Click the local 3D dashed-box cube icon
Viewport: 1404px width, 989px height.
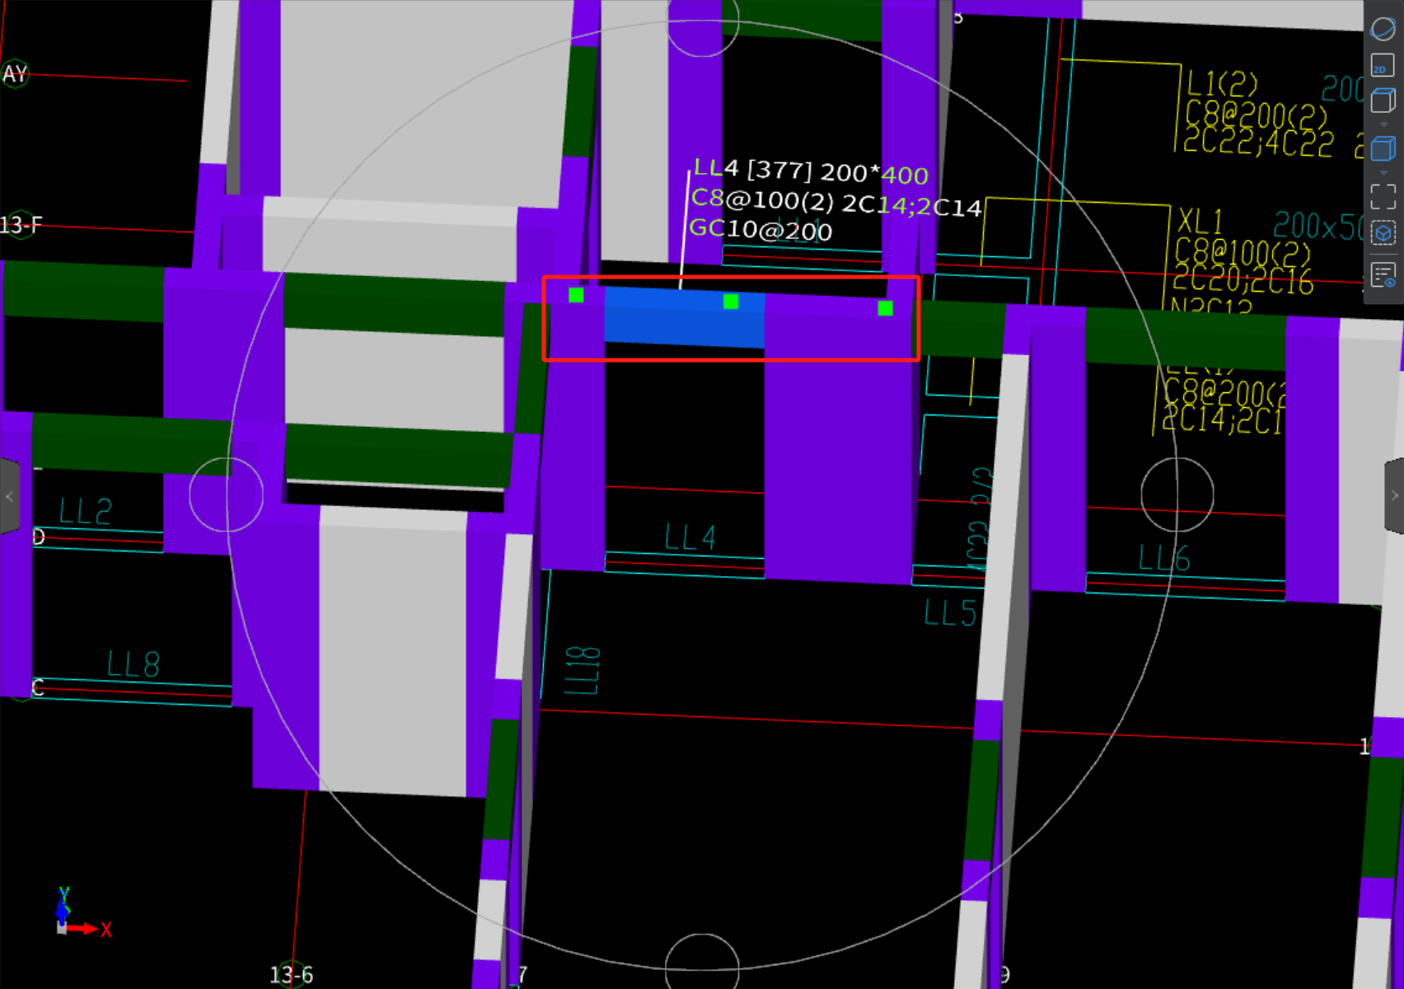(x=1383, y=234)
